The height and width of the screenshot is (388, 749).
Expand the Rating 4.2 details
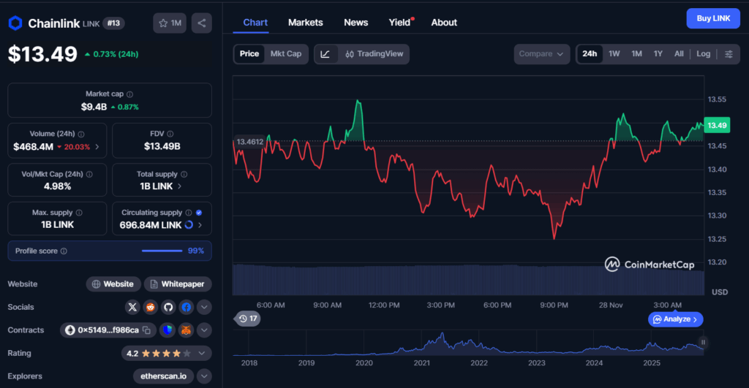point(204,354)
